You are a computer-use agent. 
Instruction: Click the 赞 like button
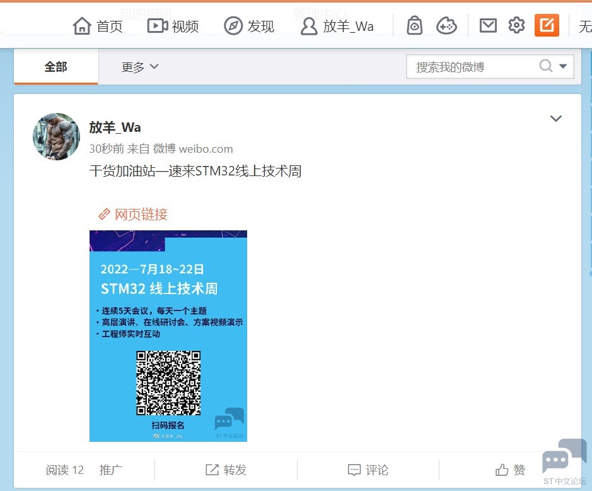coord(510,470)
